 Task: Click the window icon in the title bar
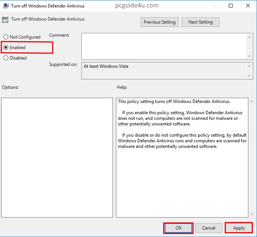point(6,6)
